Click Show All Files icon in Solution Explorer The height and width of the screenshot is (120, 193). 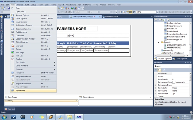tap(160, 20)
